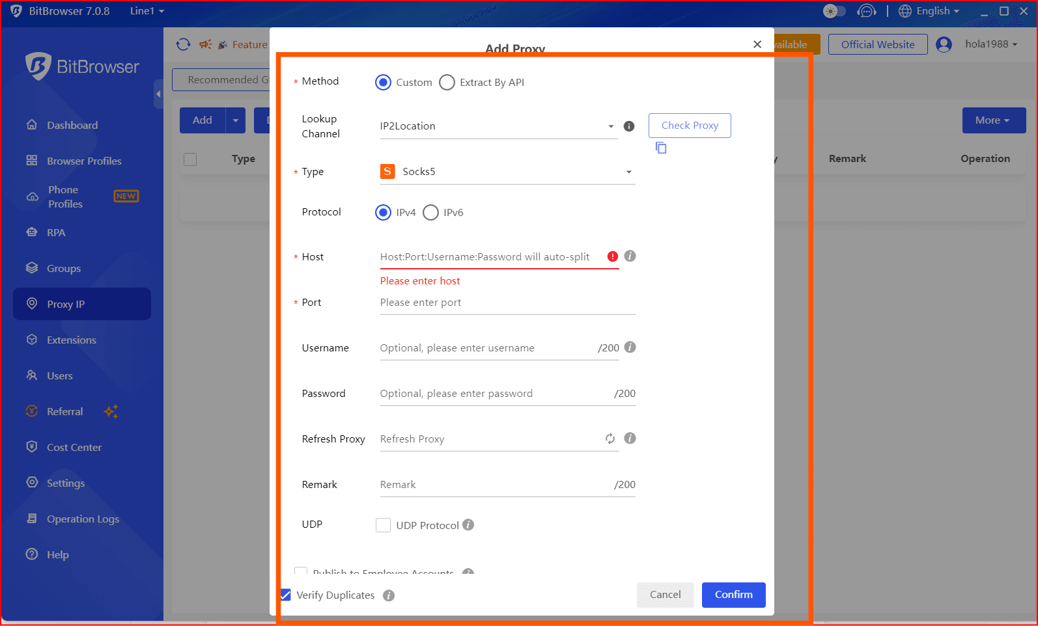
Task: Click the user avatar icon
Action: [944, 44]
